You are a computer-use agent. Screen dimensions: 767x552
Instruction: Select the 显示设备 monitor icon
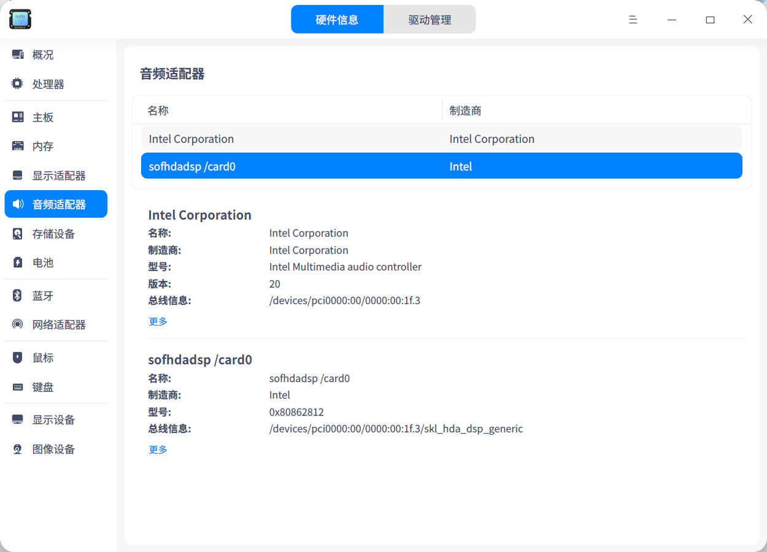coord(18,420)
